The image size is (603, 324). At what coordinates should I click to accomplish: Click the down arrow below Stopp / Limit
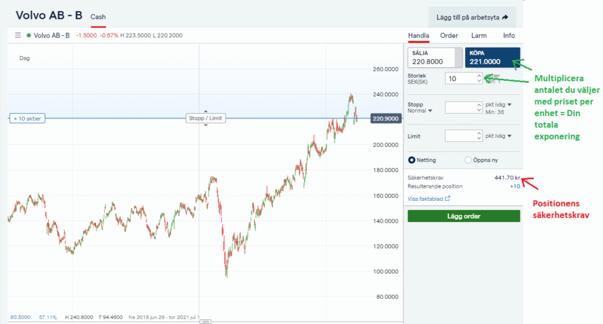click(x=206, y=125)
